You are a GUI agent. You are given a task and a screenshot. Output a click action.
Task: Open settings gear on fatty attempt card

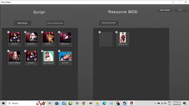(42, 51)
